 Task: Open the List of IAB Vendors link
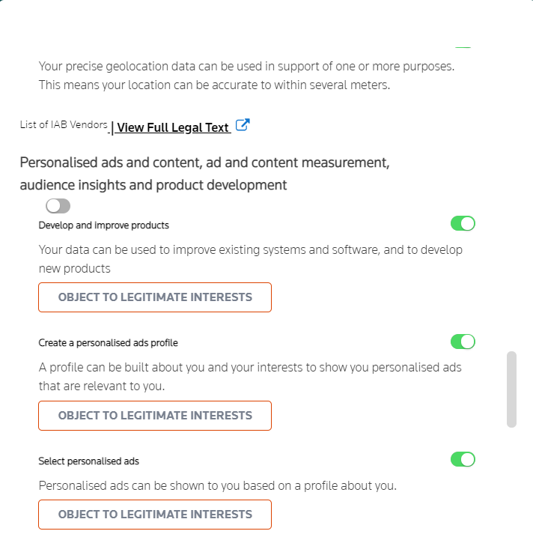point(64,125)
